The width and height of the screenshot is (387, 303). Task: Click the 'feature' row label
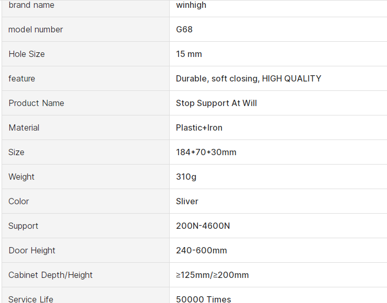coord(22,79)
